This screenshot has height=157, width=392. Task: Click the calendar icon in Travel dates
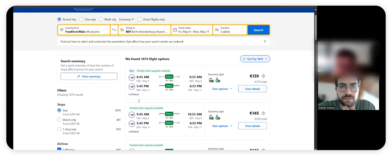(x=175, y=30)
